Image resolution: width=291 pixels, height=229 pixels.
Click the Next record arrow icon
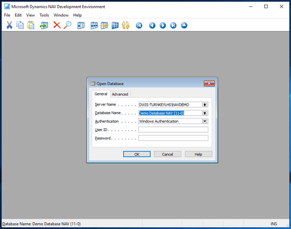pos(163,25)
